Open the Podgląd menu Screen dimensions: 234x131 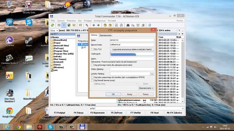(x=88, y=21)
